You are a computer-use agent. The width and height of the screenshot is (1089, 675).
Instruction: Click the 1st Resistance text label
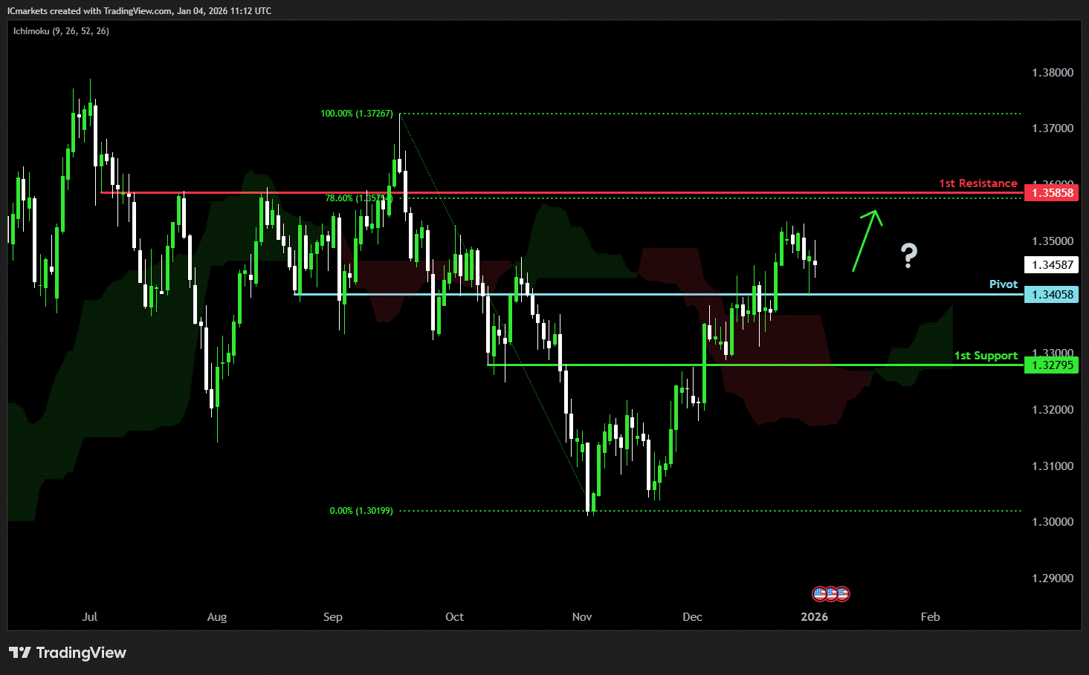coord(977,183)
